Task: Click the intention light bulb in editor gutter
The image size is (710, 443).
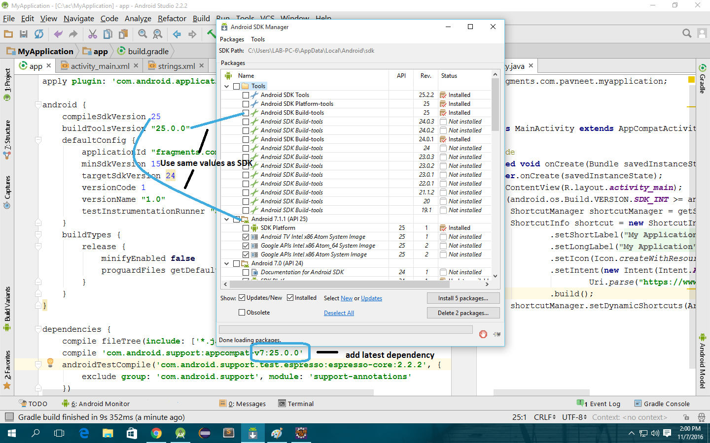Action: click(x=50, y=363)
